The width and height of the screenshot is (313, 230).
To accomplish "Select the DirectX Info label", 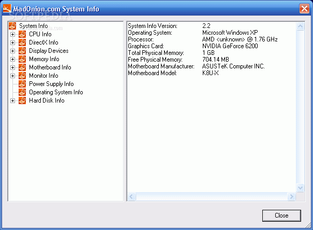I will pos(43,42).
